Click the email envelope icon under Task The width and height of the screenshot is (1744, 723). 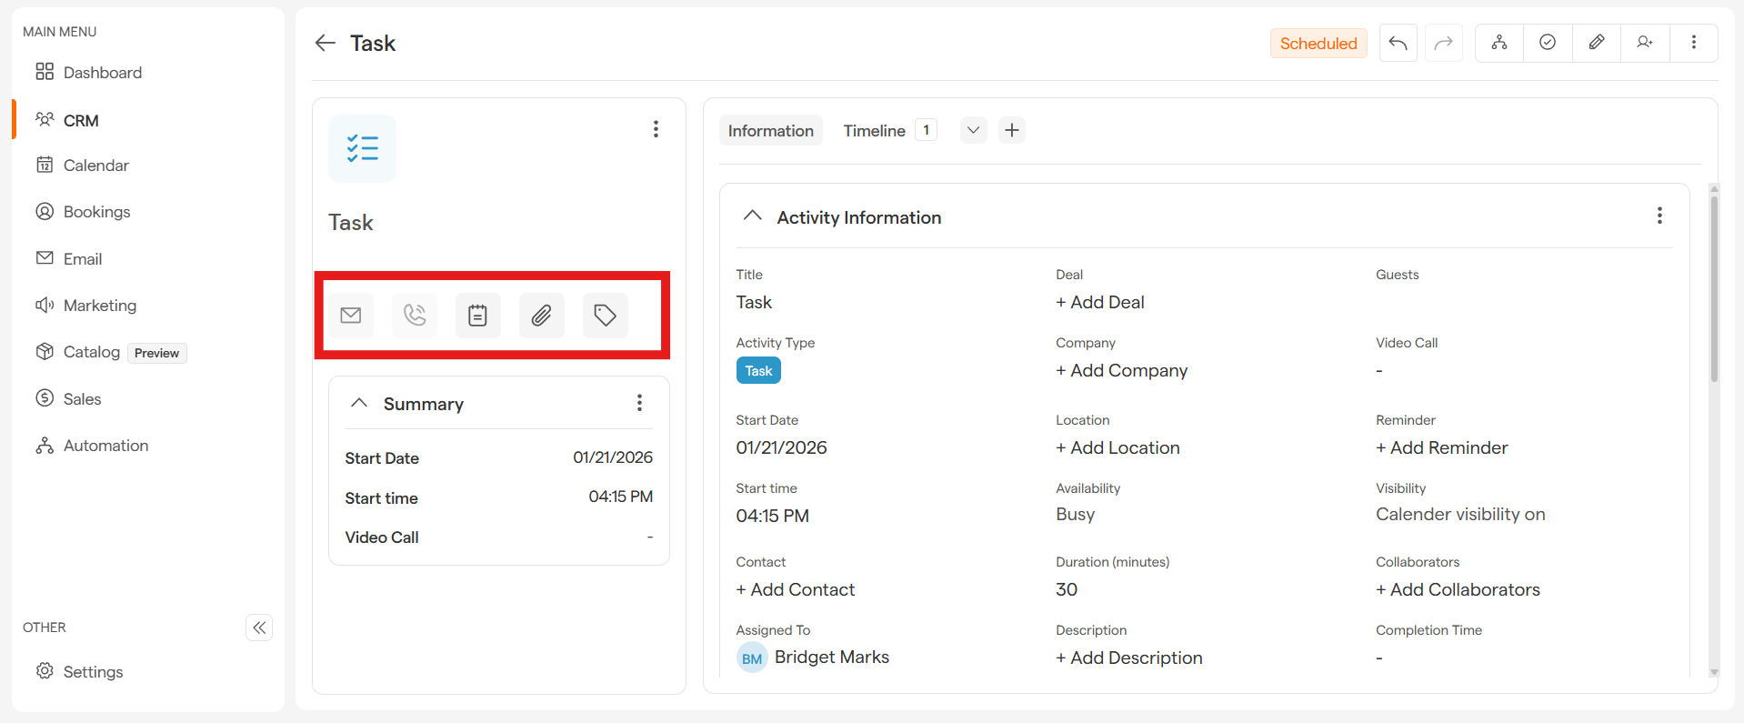[x=351, y=316]
